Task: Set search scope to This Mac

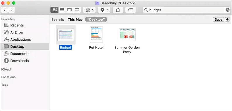Action: tap(75, 19)
